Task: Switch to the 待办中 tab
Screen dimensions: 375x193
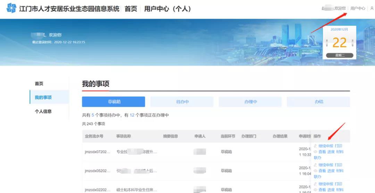Action: tap(182, 102)
